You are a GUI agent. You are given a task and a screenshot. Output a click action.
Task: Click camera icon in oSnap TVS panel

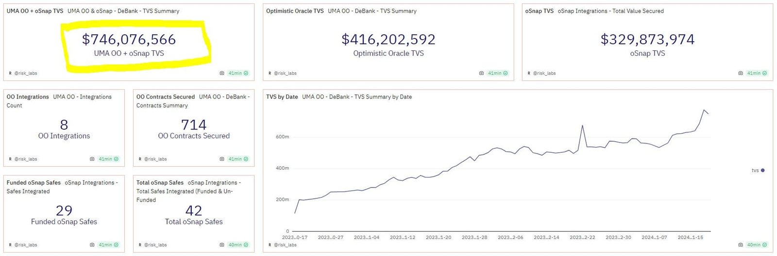pos(741,73)
